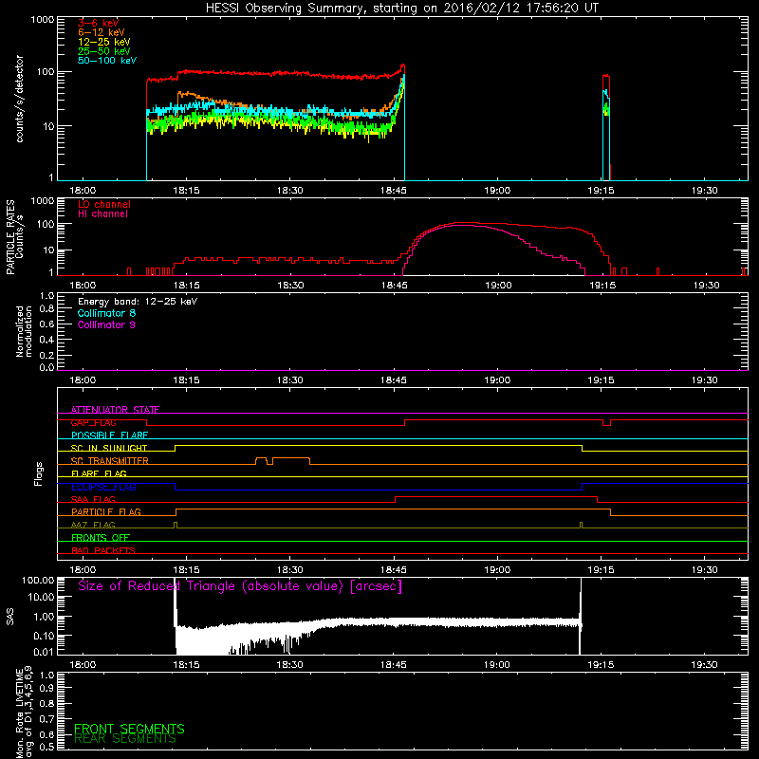
Task: Click the POSSIBLE FLARE flag label
Action: click(x=109, y=435)
